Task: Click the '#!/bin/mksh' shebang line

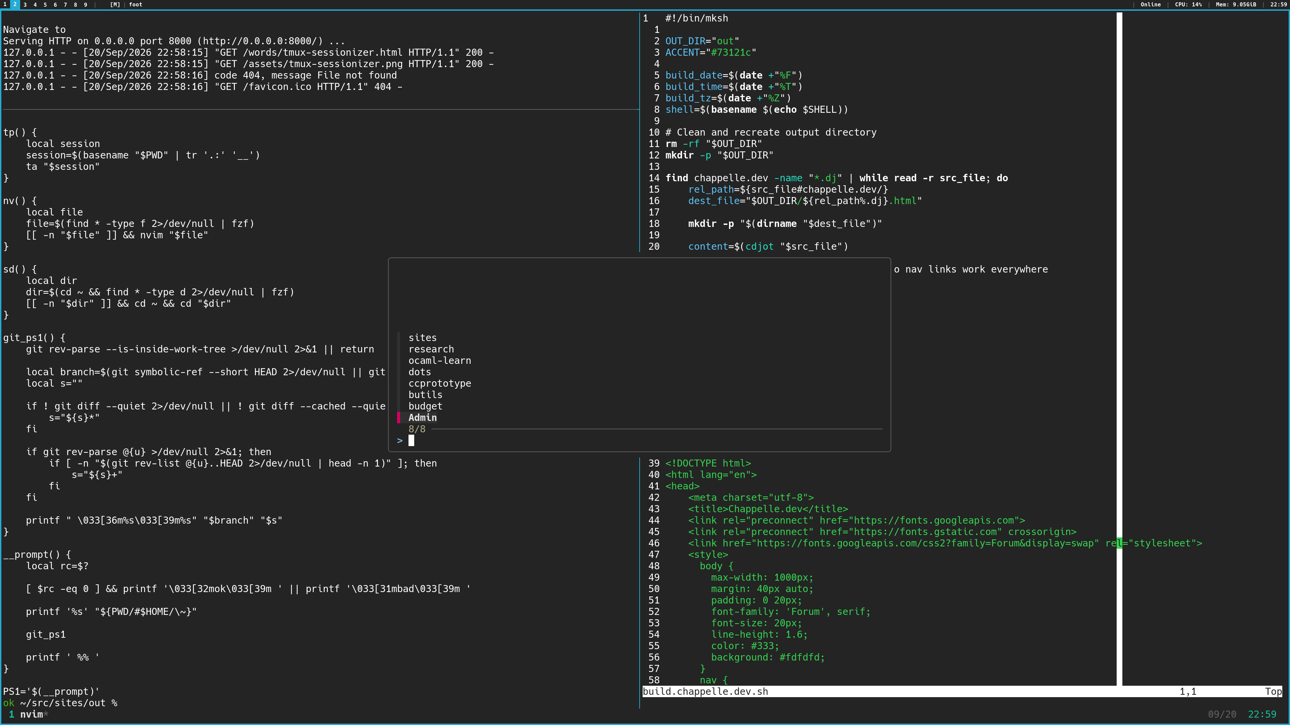Action: 697,18
